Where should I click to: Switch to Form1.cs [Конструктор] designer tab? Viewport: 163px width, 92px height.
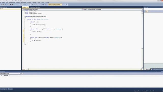[x=34, y=7]
